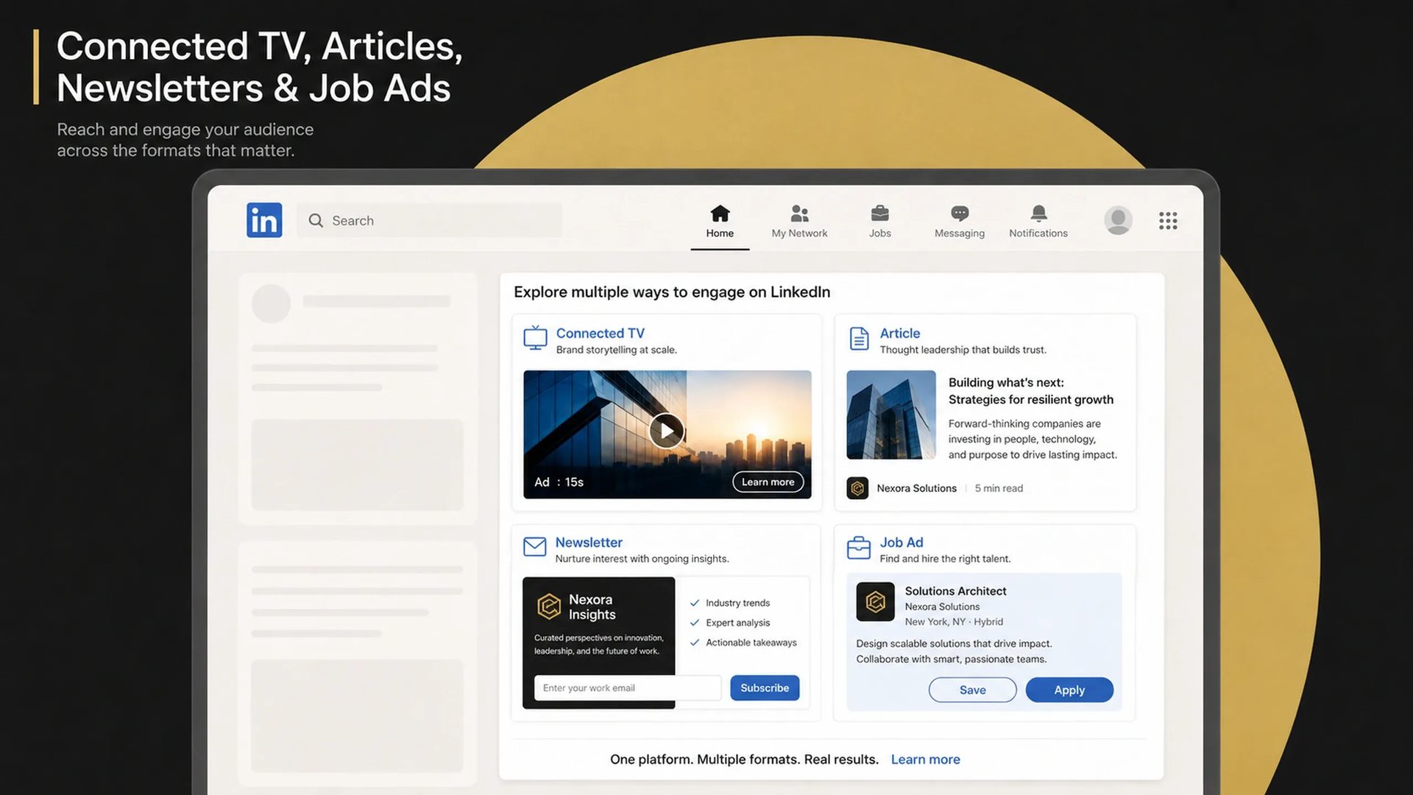
Task: Click the Enter your work email field
Action: [627, 688]
